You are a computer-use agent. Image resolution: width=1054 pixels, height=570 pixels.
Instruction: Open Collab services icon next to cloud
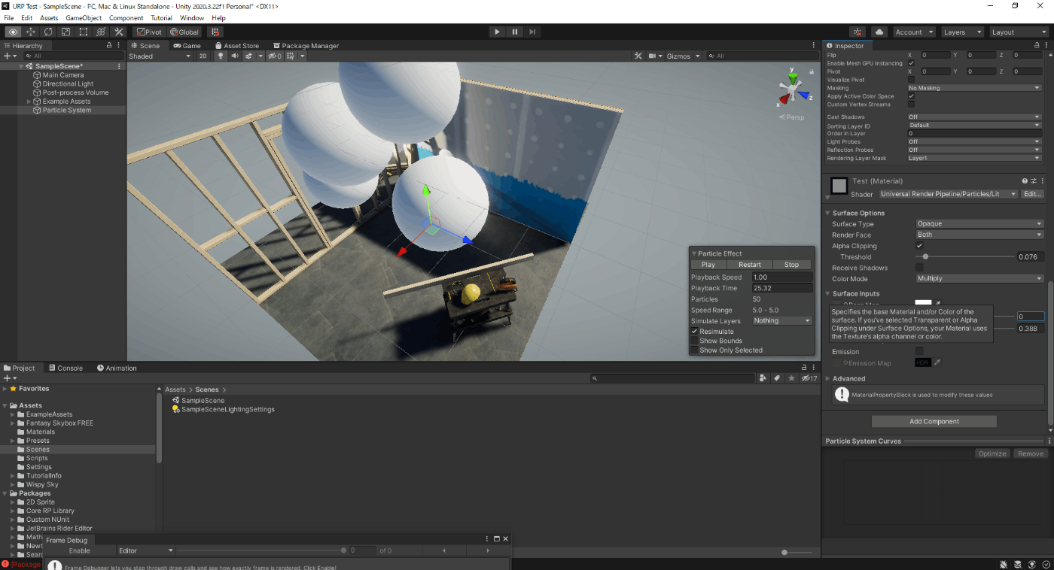click(858, 32)
